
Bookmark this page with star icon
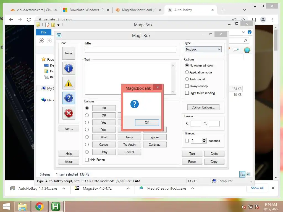[x=243, y=19]
